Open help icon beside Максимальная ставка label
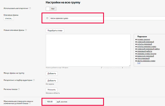 click(30, 103)
